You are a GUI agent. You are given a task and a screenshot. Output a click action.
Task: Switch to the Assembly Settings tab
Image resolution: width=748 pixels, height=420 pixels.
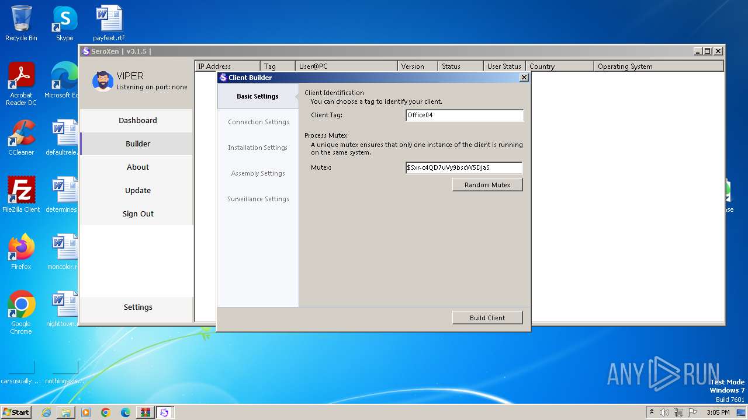258,173
